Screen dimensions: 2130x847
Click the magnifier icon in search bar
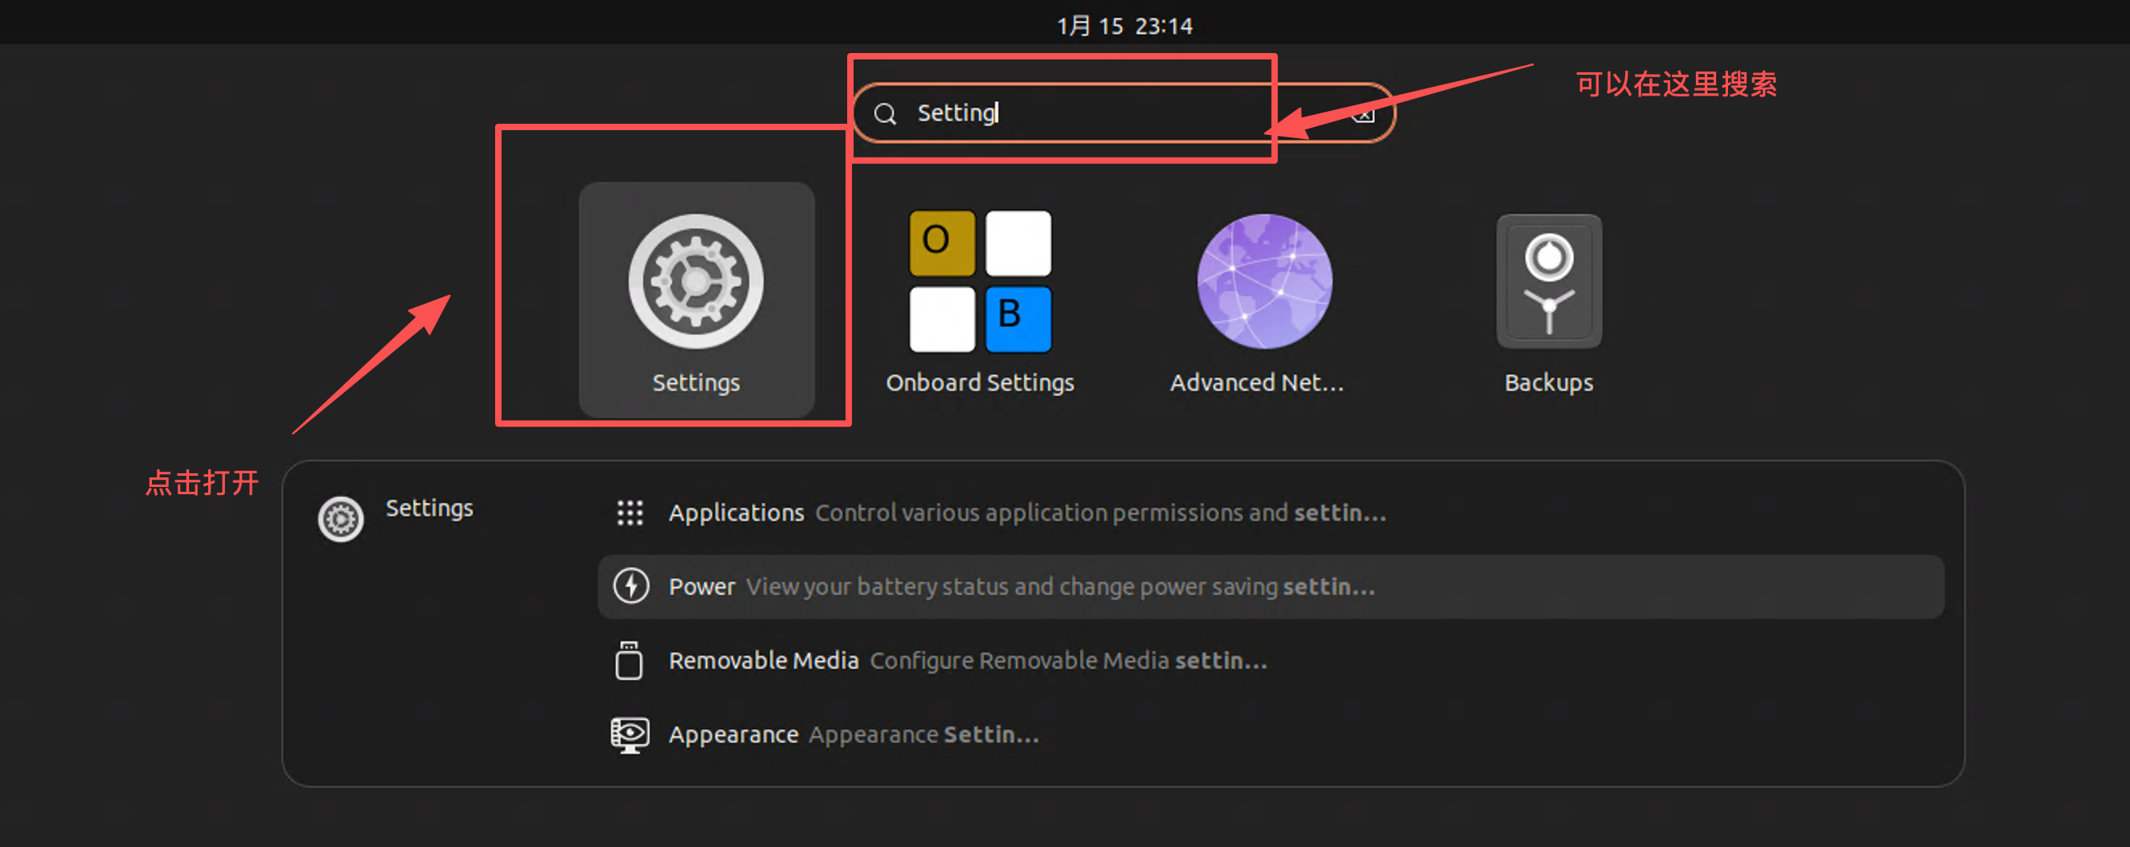click(x=885, y=113)
